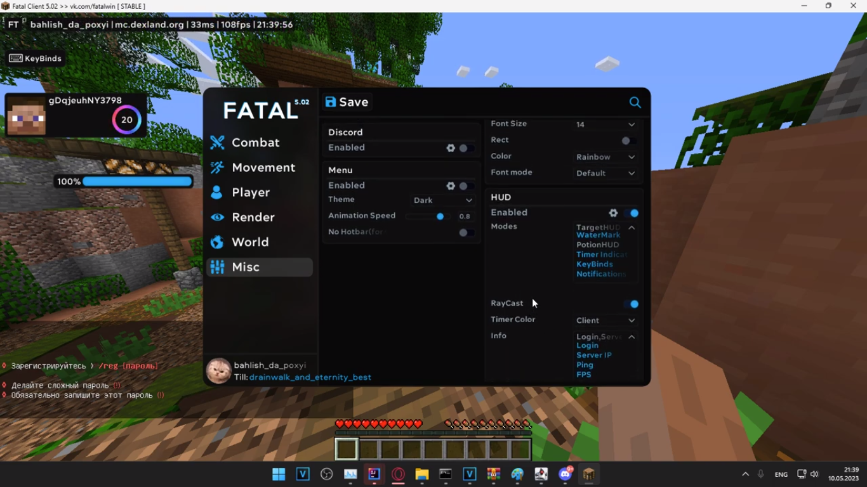Image resolution: width=867 pixels, height=487 pixels.
Task: Click the microphone tray icon
Action: click(761, 474)
